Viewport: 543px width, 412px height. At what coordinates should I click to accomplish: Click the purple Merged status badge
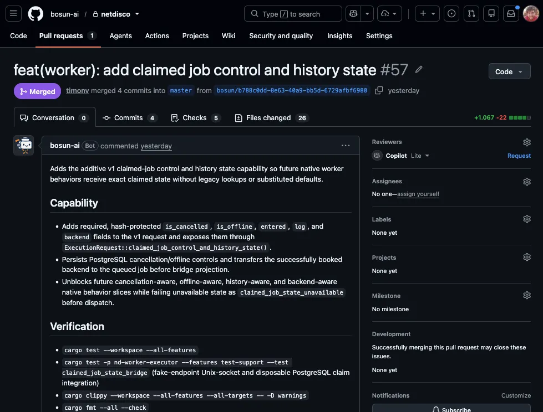(x=37, y=91)
